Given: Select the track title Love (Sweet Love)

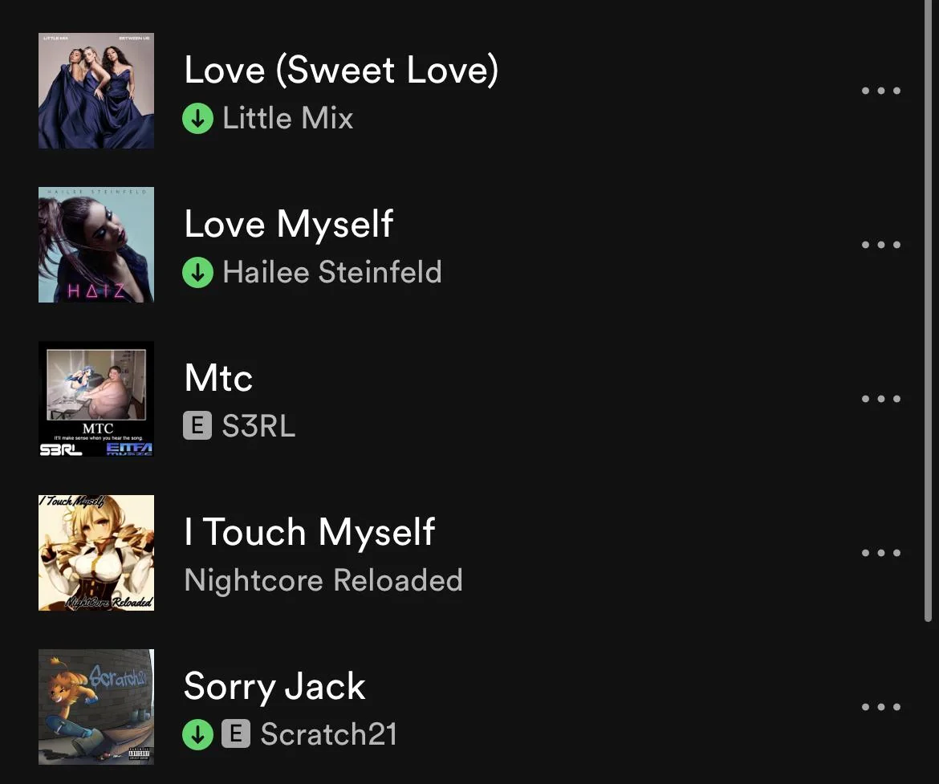Looking at the screenshot, I should click(x=341, y=70).
